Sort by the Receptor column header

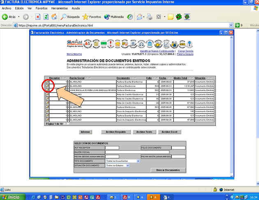[x=54, y=78]
